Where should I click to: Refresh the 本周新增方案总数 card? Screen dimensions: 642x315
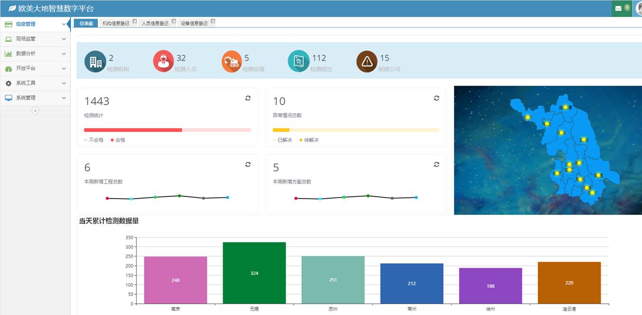click(x=436, y=164)
